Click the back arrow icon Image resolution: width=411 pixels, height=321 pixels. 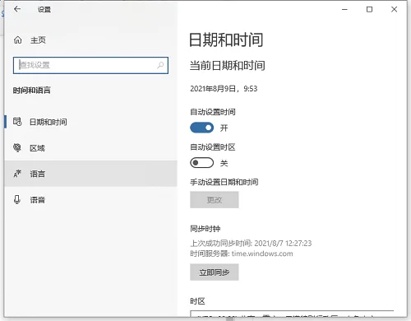[17, 9]
